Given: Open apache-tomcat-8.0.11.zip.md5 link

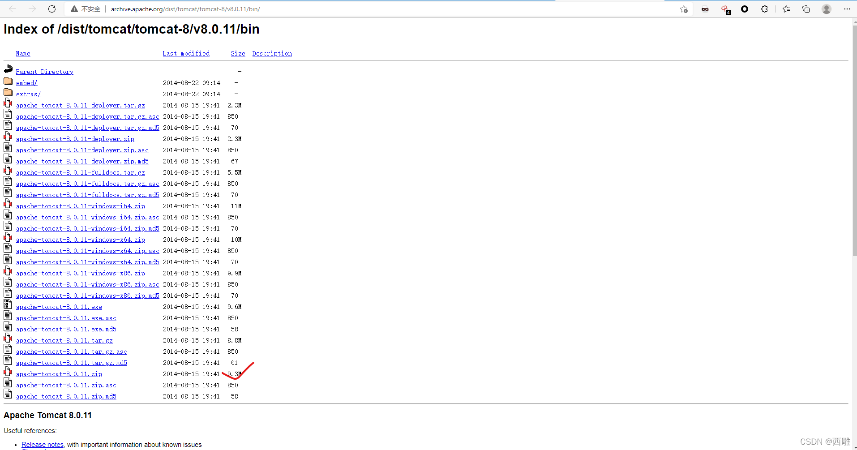Looking at the screenshot, I should 66,396.
